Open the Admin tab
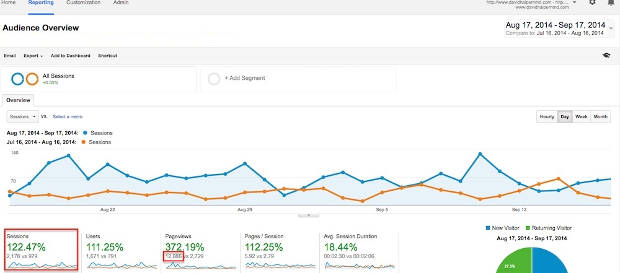This screenshot has width=620, height=273. tap(121, 2)
